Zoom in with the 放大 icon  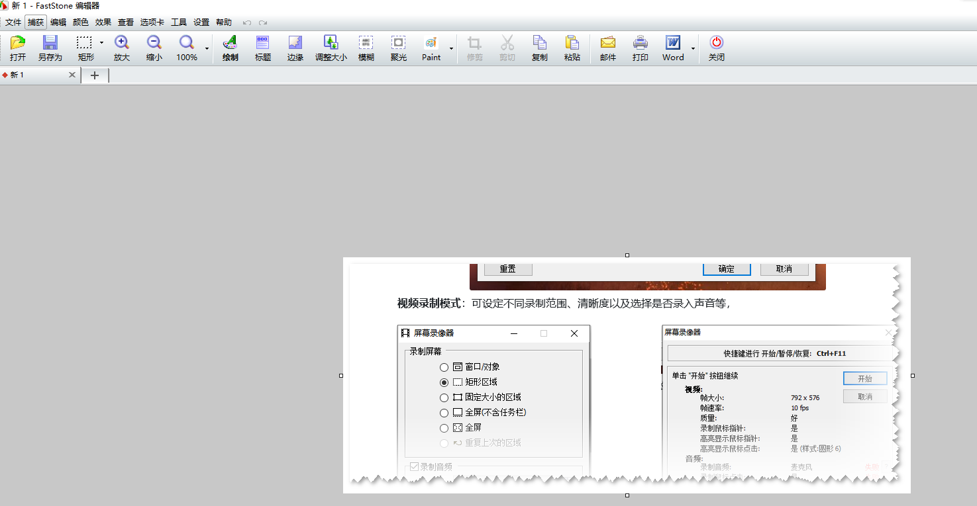pos(121,48)
